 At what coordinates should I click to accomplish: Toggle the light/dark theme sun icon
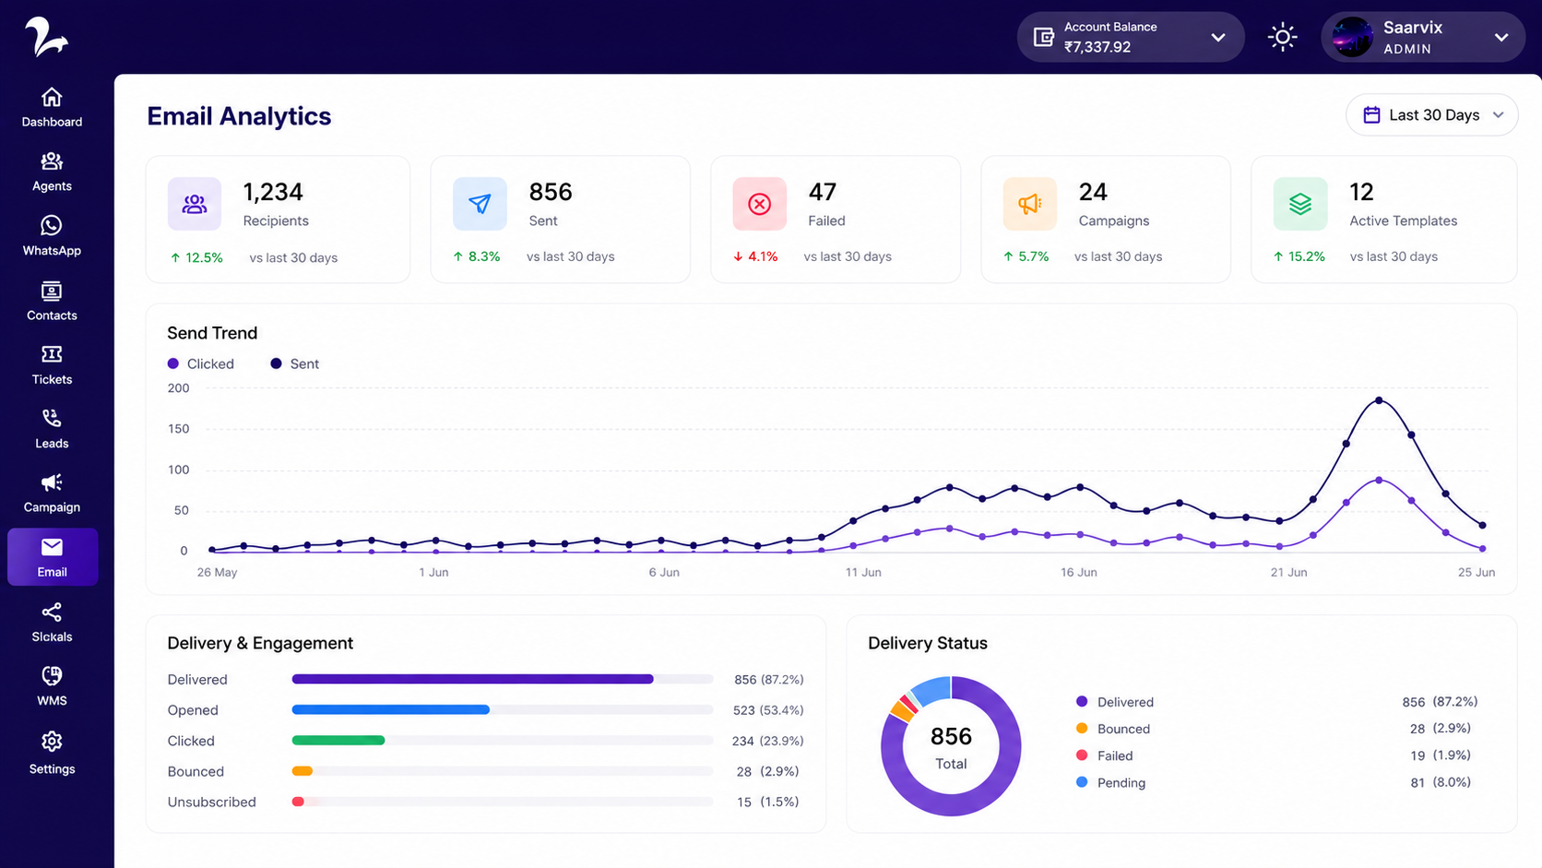point(1282,37)
